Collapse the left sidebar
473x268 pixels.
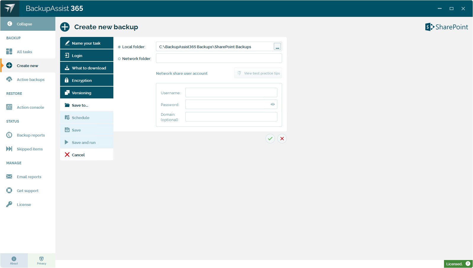click(x=24, y=24)
